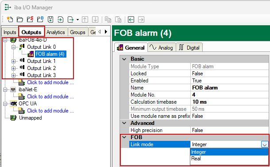The image size is (270, 167).
Task: Collapse the ibaFOB-4io-D tree node
Action: pos(5,40)
